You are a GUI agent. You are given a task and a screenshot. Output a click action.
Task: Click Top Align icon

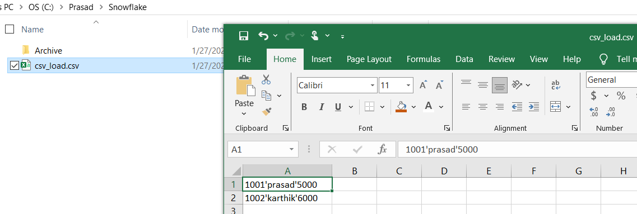point(466,83)
